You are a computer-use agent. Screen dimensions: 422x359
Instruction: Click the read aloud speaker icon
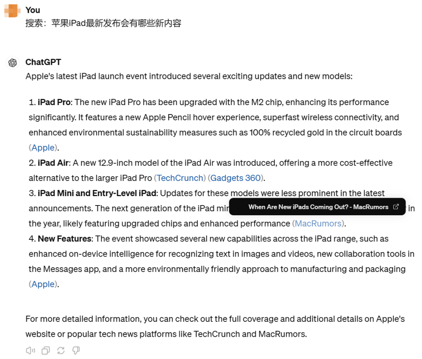(30, 350)
